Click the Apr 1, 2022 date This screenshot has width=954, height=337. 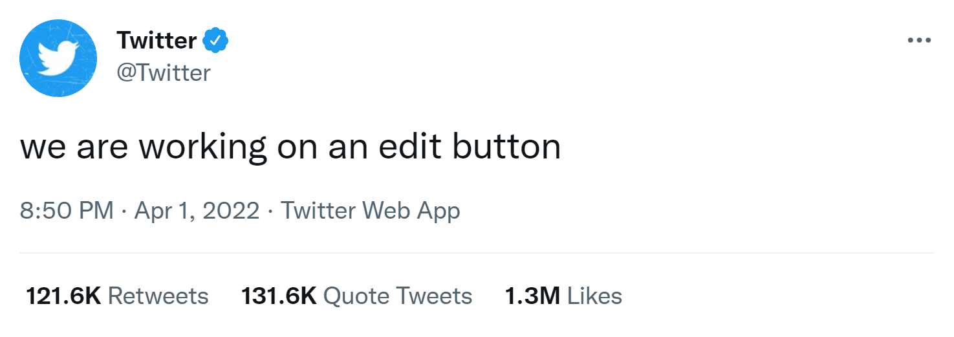tap(197, 211)
